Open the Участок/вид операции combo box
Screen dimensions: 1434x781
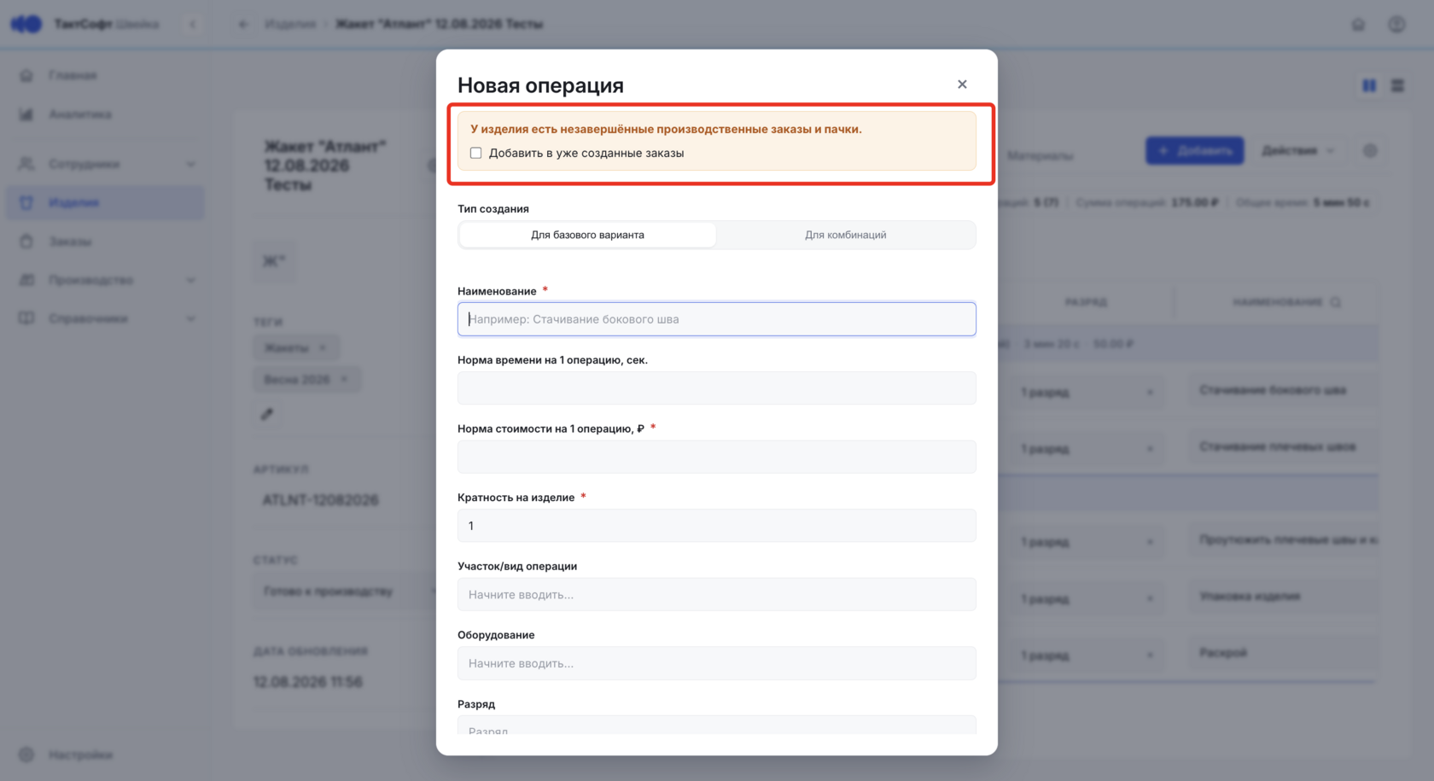coord(717,595)
